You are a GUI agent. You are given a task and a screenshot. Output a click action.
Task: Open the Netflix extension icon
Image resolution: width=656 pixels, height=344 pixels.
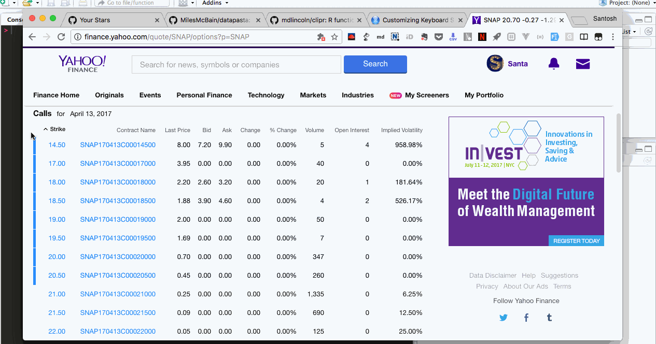(482, 37)
